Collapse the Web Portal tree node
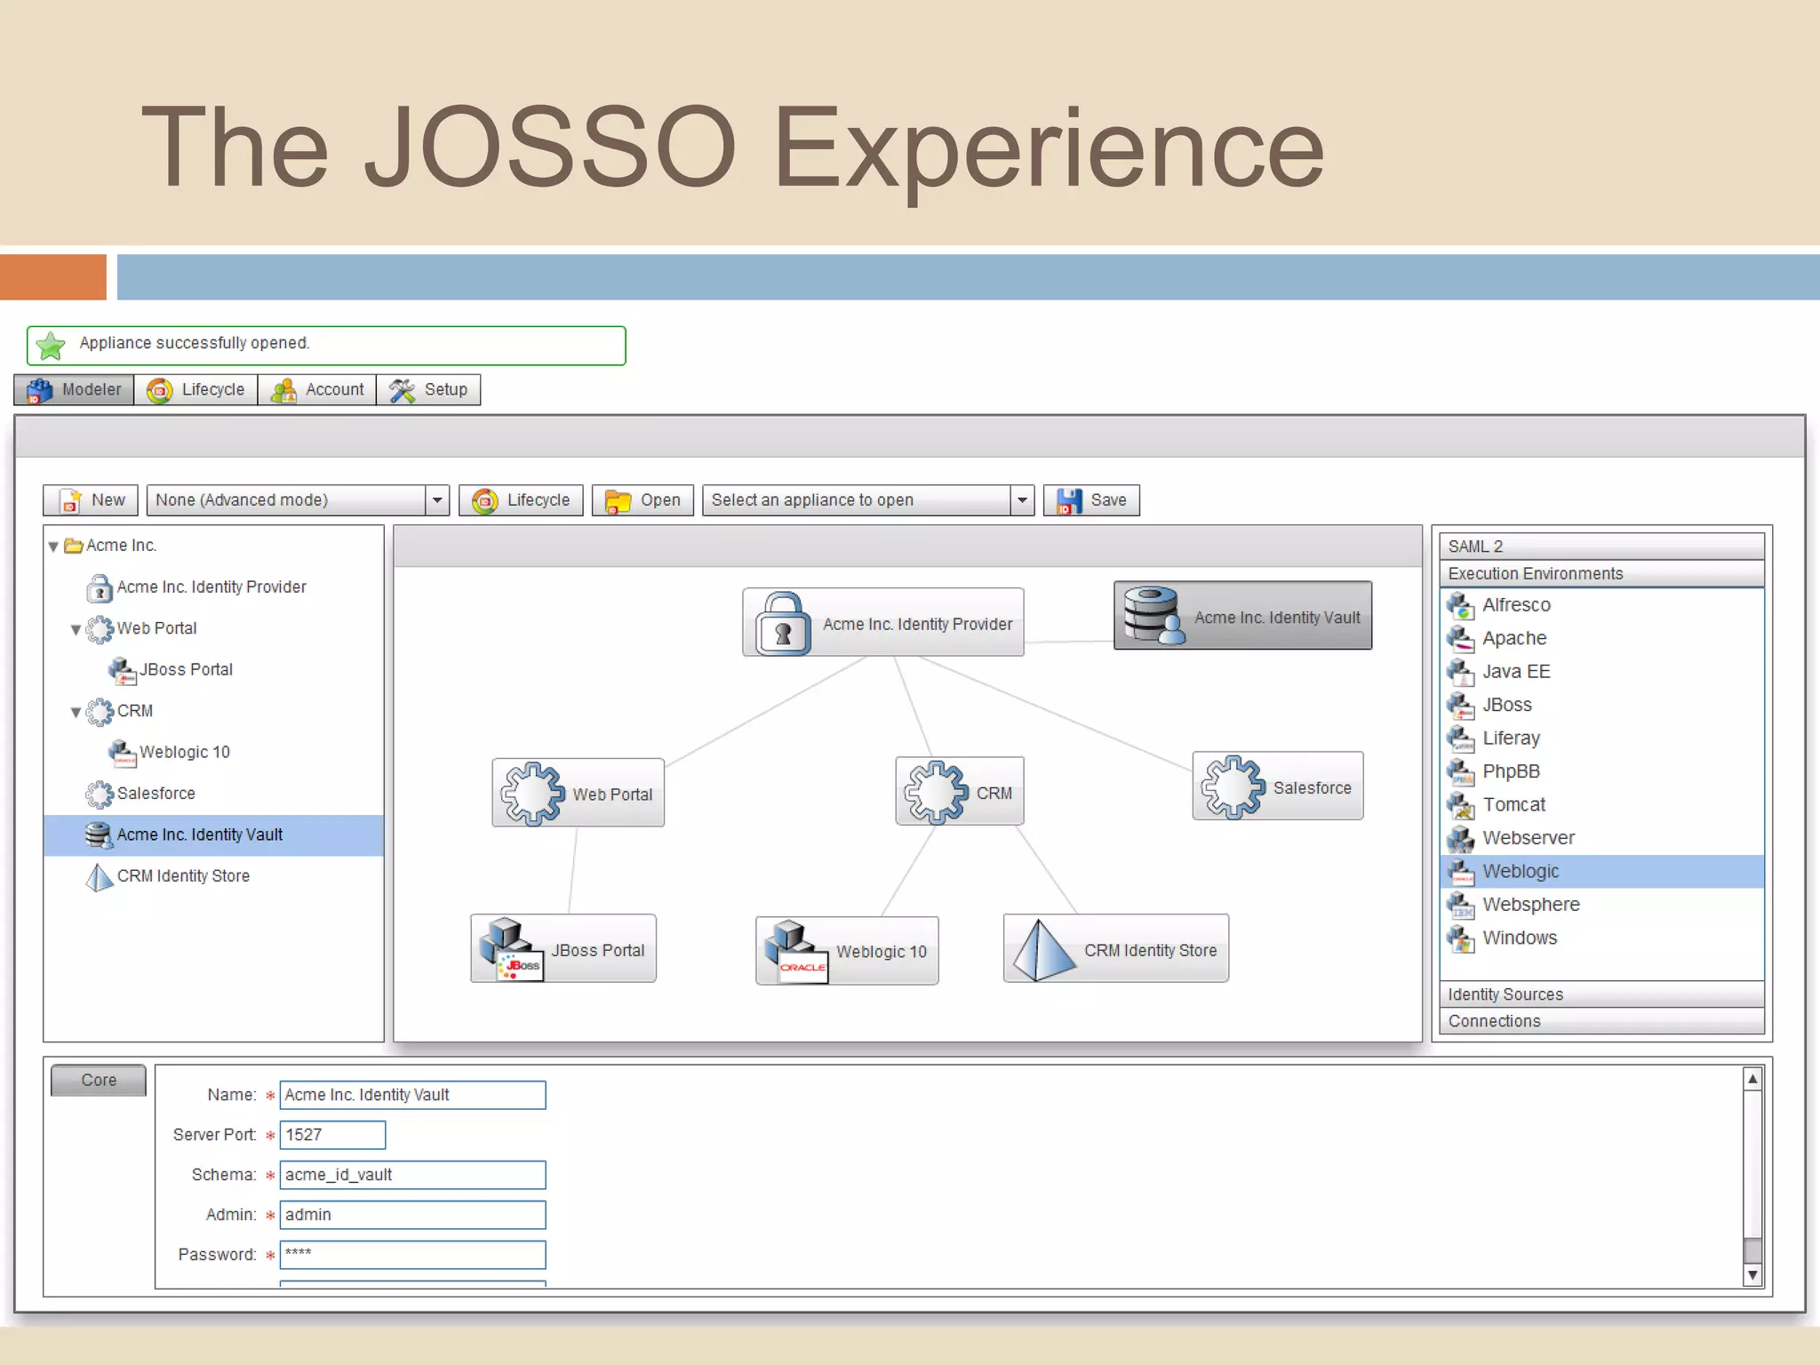The image size is (1820, 1365). point(76,629)
